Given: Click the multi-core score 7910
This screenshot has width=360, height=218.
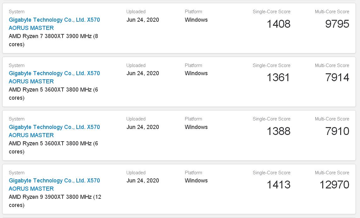Looking at the screenshot, I should (337, 131).
